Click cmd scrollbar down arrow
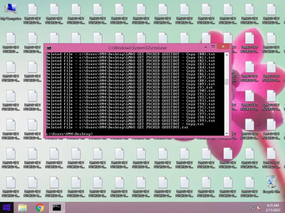The width and height of the screenshot is (285, 213). pyautogui.click(x=227, y=133)
